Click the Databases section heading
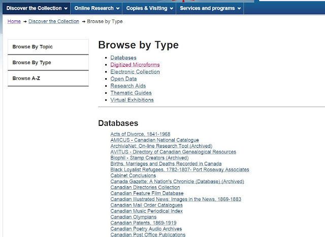 pos(118,123)
